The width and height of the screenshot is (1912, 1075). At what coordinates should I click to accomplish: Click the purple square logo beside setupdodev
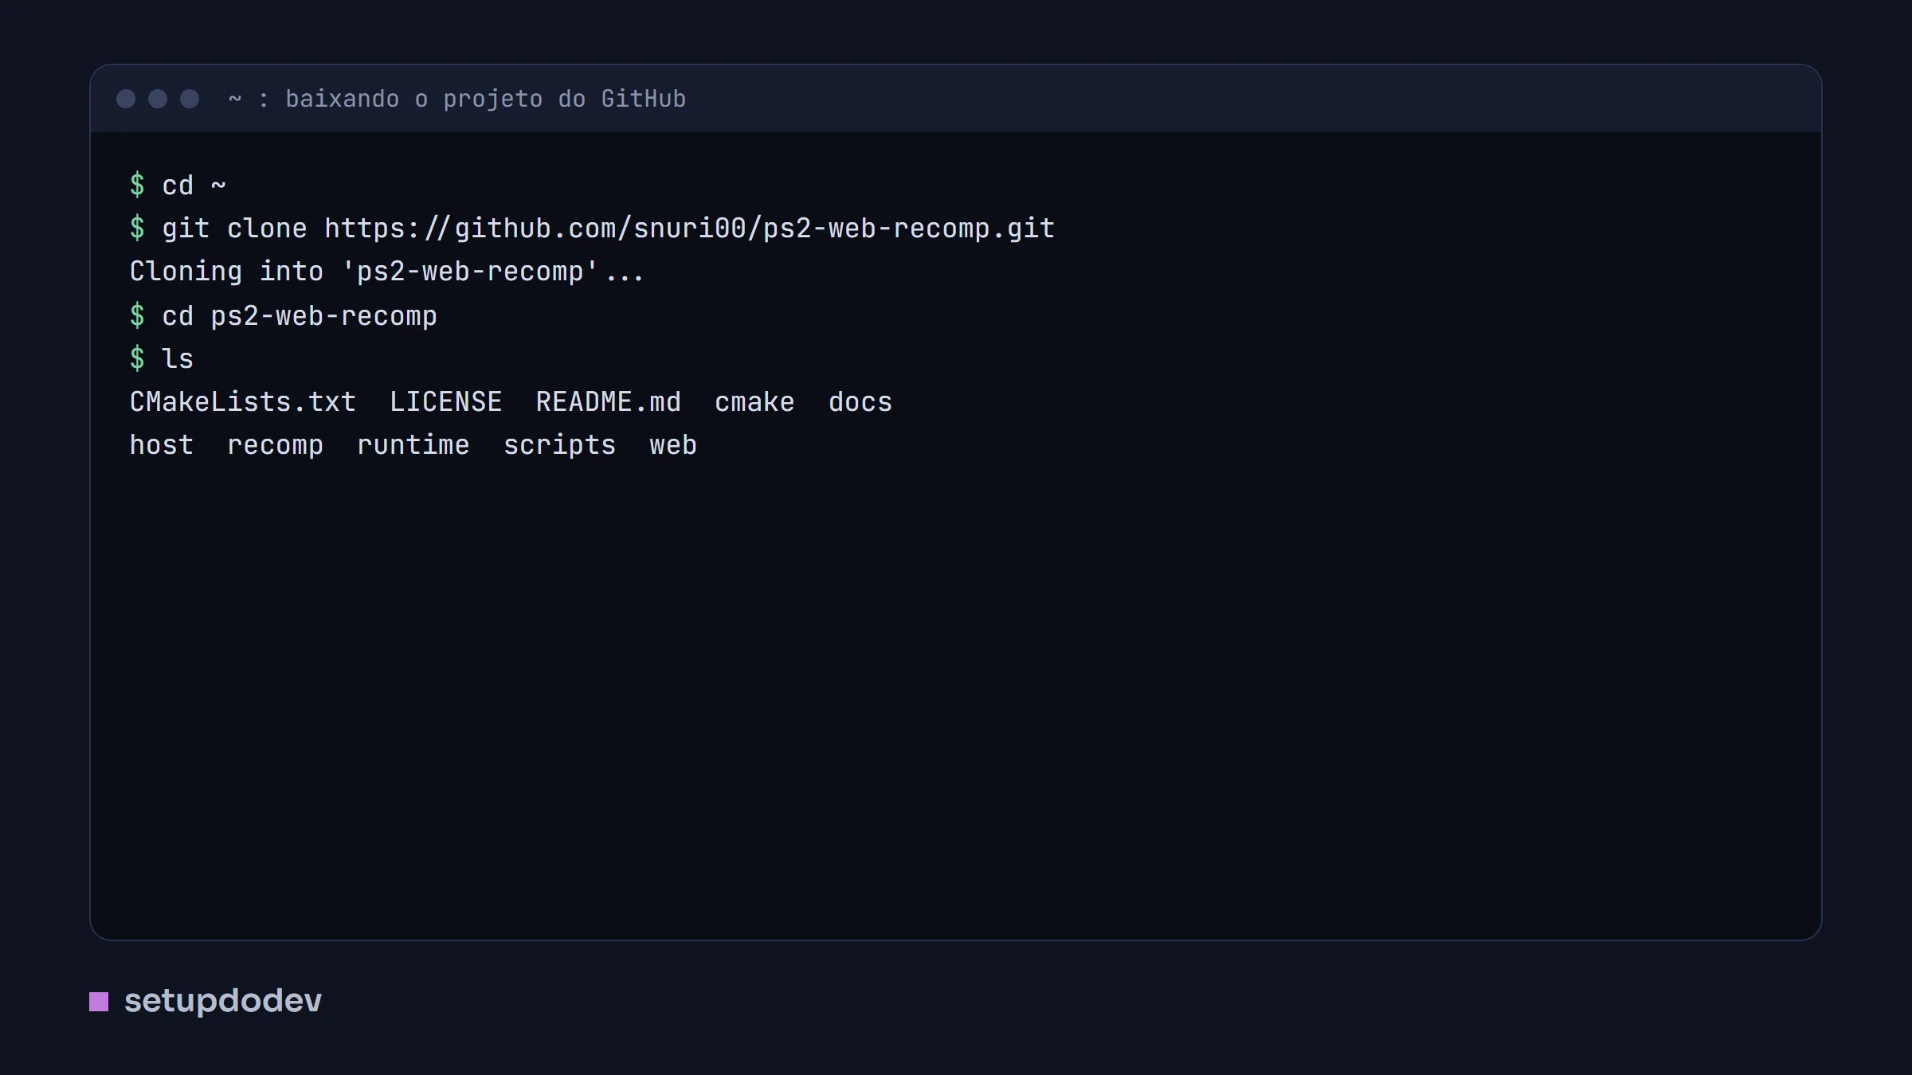click(99, 1002)
